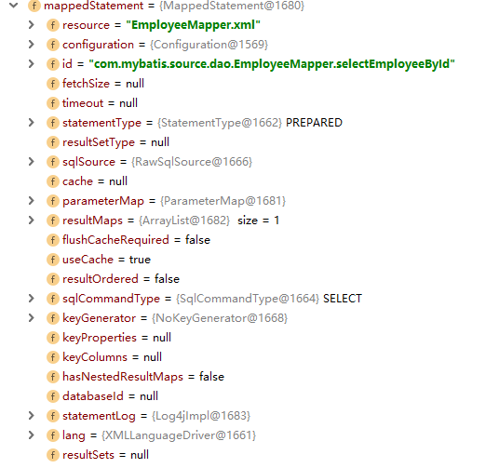
Task: Expand the statementLog Log4jImpl node
Action: point(32,416)
